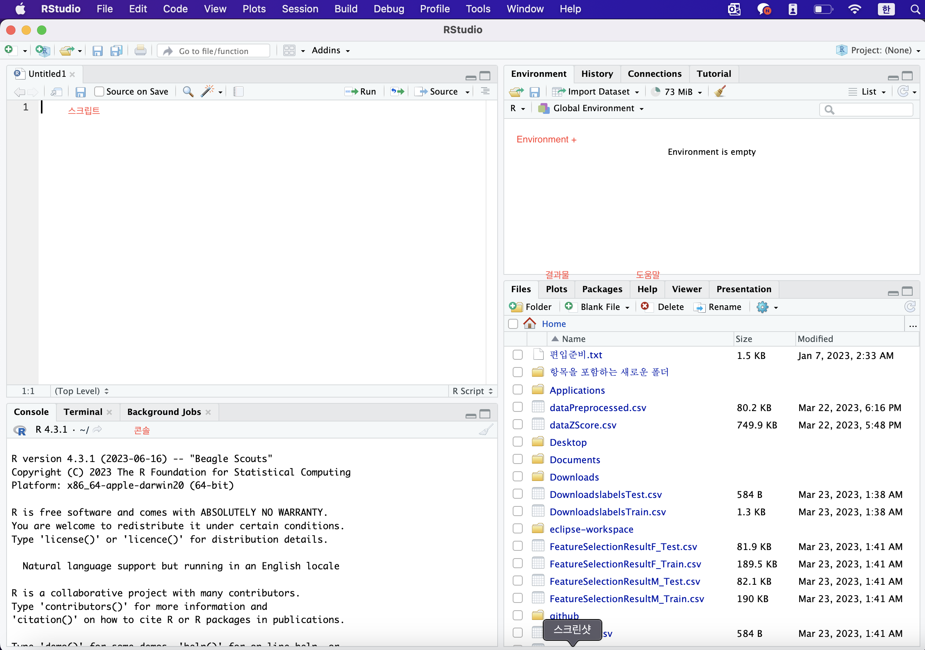Open the Session menu in menu bar

[300, 9]
